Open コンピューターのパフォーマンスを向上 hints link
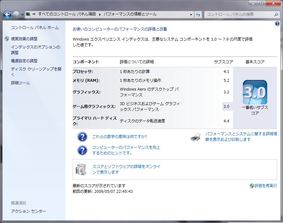The image size is (283, 223). click(126, 150)
